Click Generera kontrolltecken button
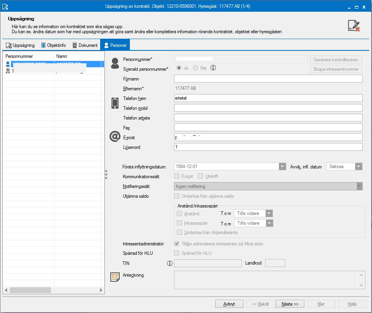The image size is (372, 313). [336, 60]
